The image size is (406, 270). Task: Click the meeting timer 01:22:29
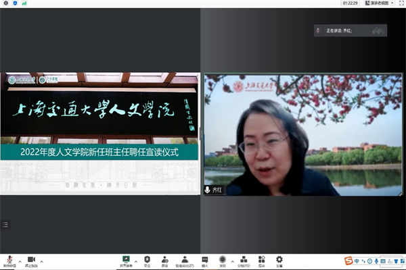[350, 3]
